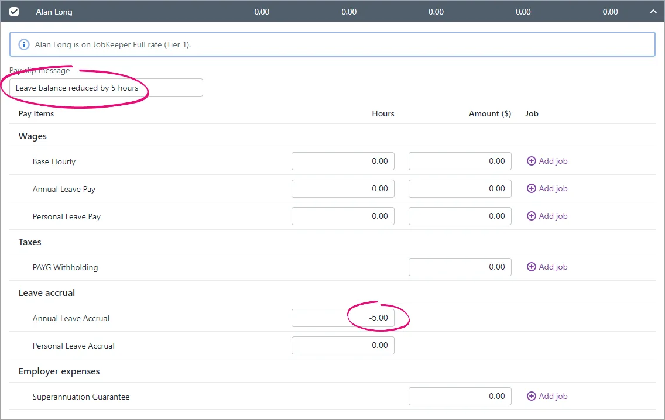Click the plus icon beside Base Hourly

(531, 161)
